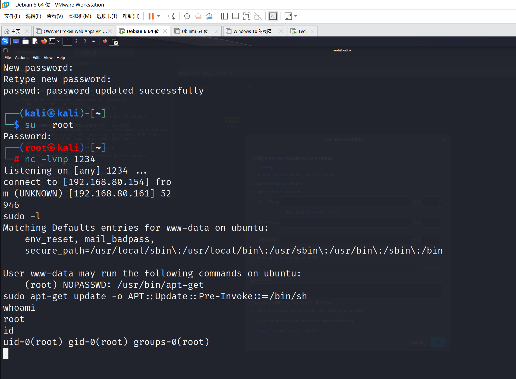Switch to workspace 1
The width and height of the screenshot is (516, 379).
68,41
